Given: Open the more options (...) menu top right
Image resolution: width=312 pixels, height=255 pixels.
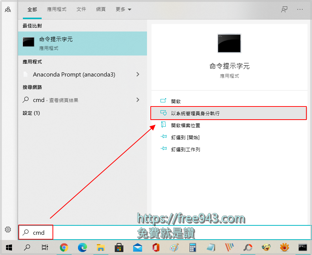Looking at the screenshot, I should pyautogui.click(x=300, y=9).
